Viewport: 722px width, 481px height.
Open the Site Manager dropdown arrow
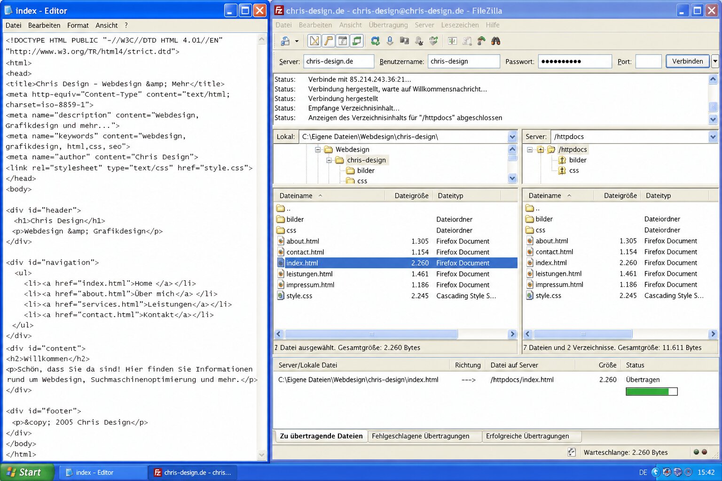coord(296,41)
